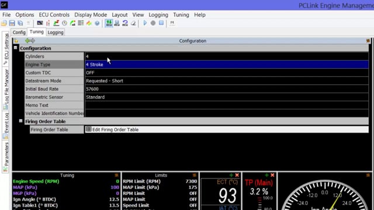Open the Tuning menu

[x=181, y=15]
